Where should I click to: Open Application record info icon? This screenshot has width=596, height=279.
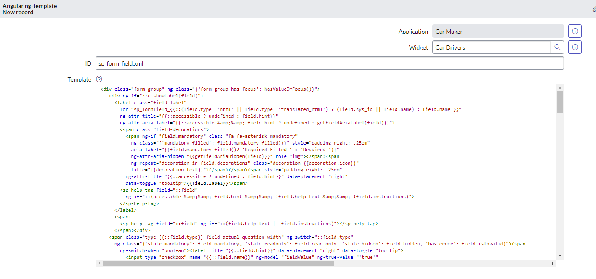[x=575, y=32]
